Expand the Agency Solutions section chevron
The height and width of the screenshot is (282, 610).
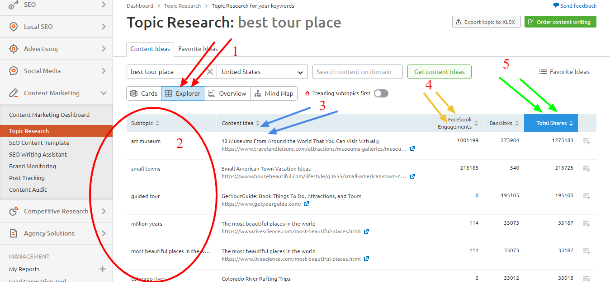tap(104, 233)
